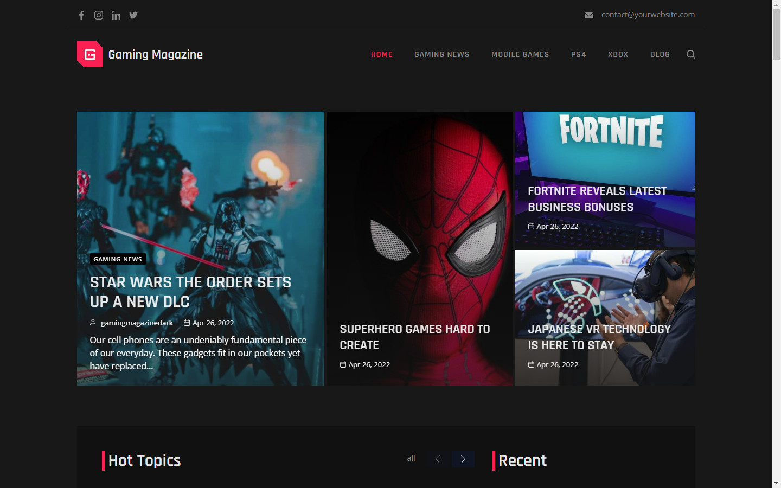This screenshot has width=781, height=488.
Task: Click the page scrollbar down arrow
Action: pos(777,483)
